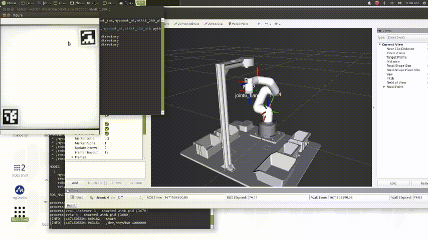This screenshot has height=240, width=428.
Task: Click the ArUco marker at figure bottom-left
Action: 10,116
